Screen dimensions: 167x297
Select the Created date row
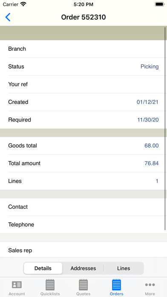pos(83,102)
